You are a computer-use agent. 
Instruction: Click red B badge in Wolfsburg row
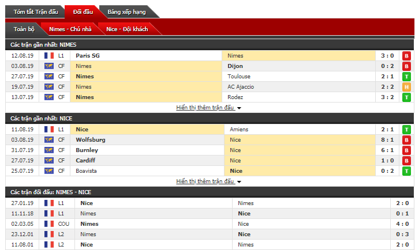pyautogui.click(x=406, y=140)
